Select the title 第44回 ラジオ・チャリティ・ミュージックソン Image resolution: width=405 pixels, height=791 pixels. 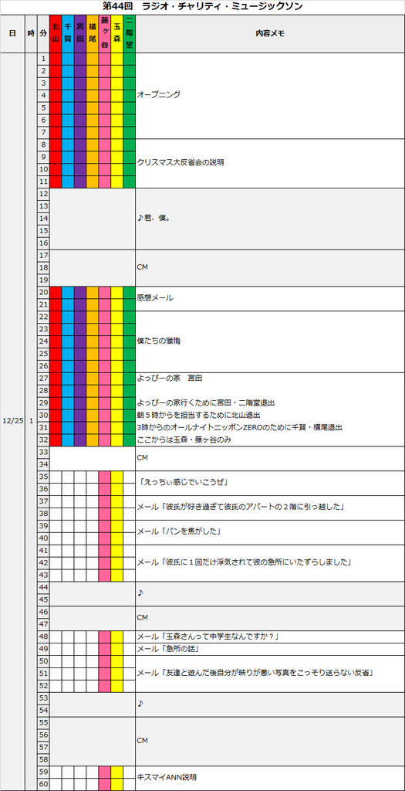(202, 6)
